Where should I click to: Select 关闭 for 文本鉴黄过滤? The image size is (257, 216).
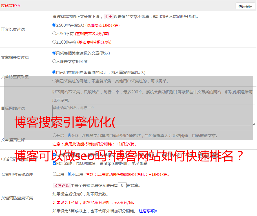[69, 135]
